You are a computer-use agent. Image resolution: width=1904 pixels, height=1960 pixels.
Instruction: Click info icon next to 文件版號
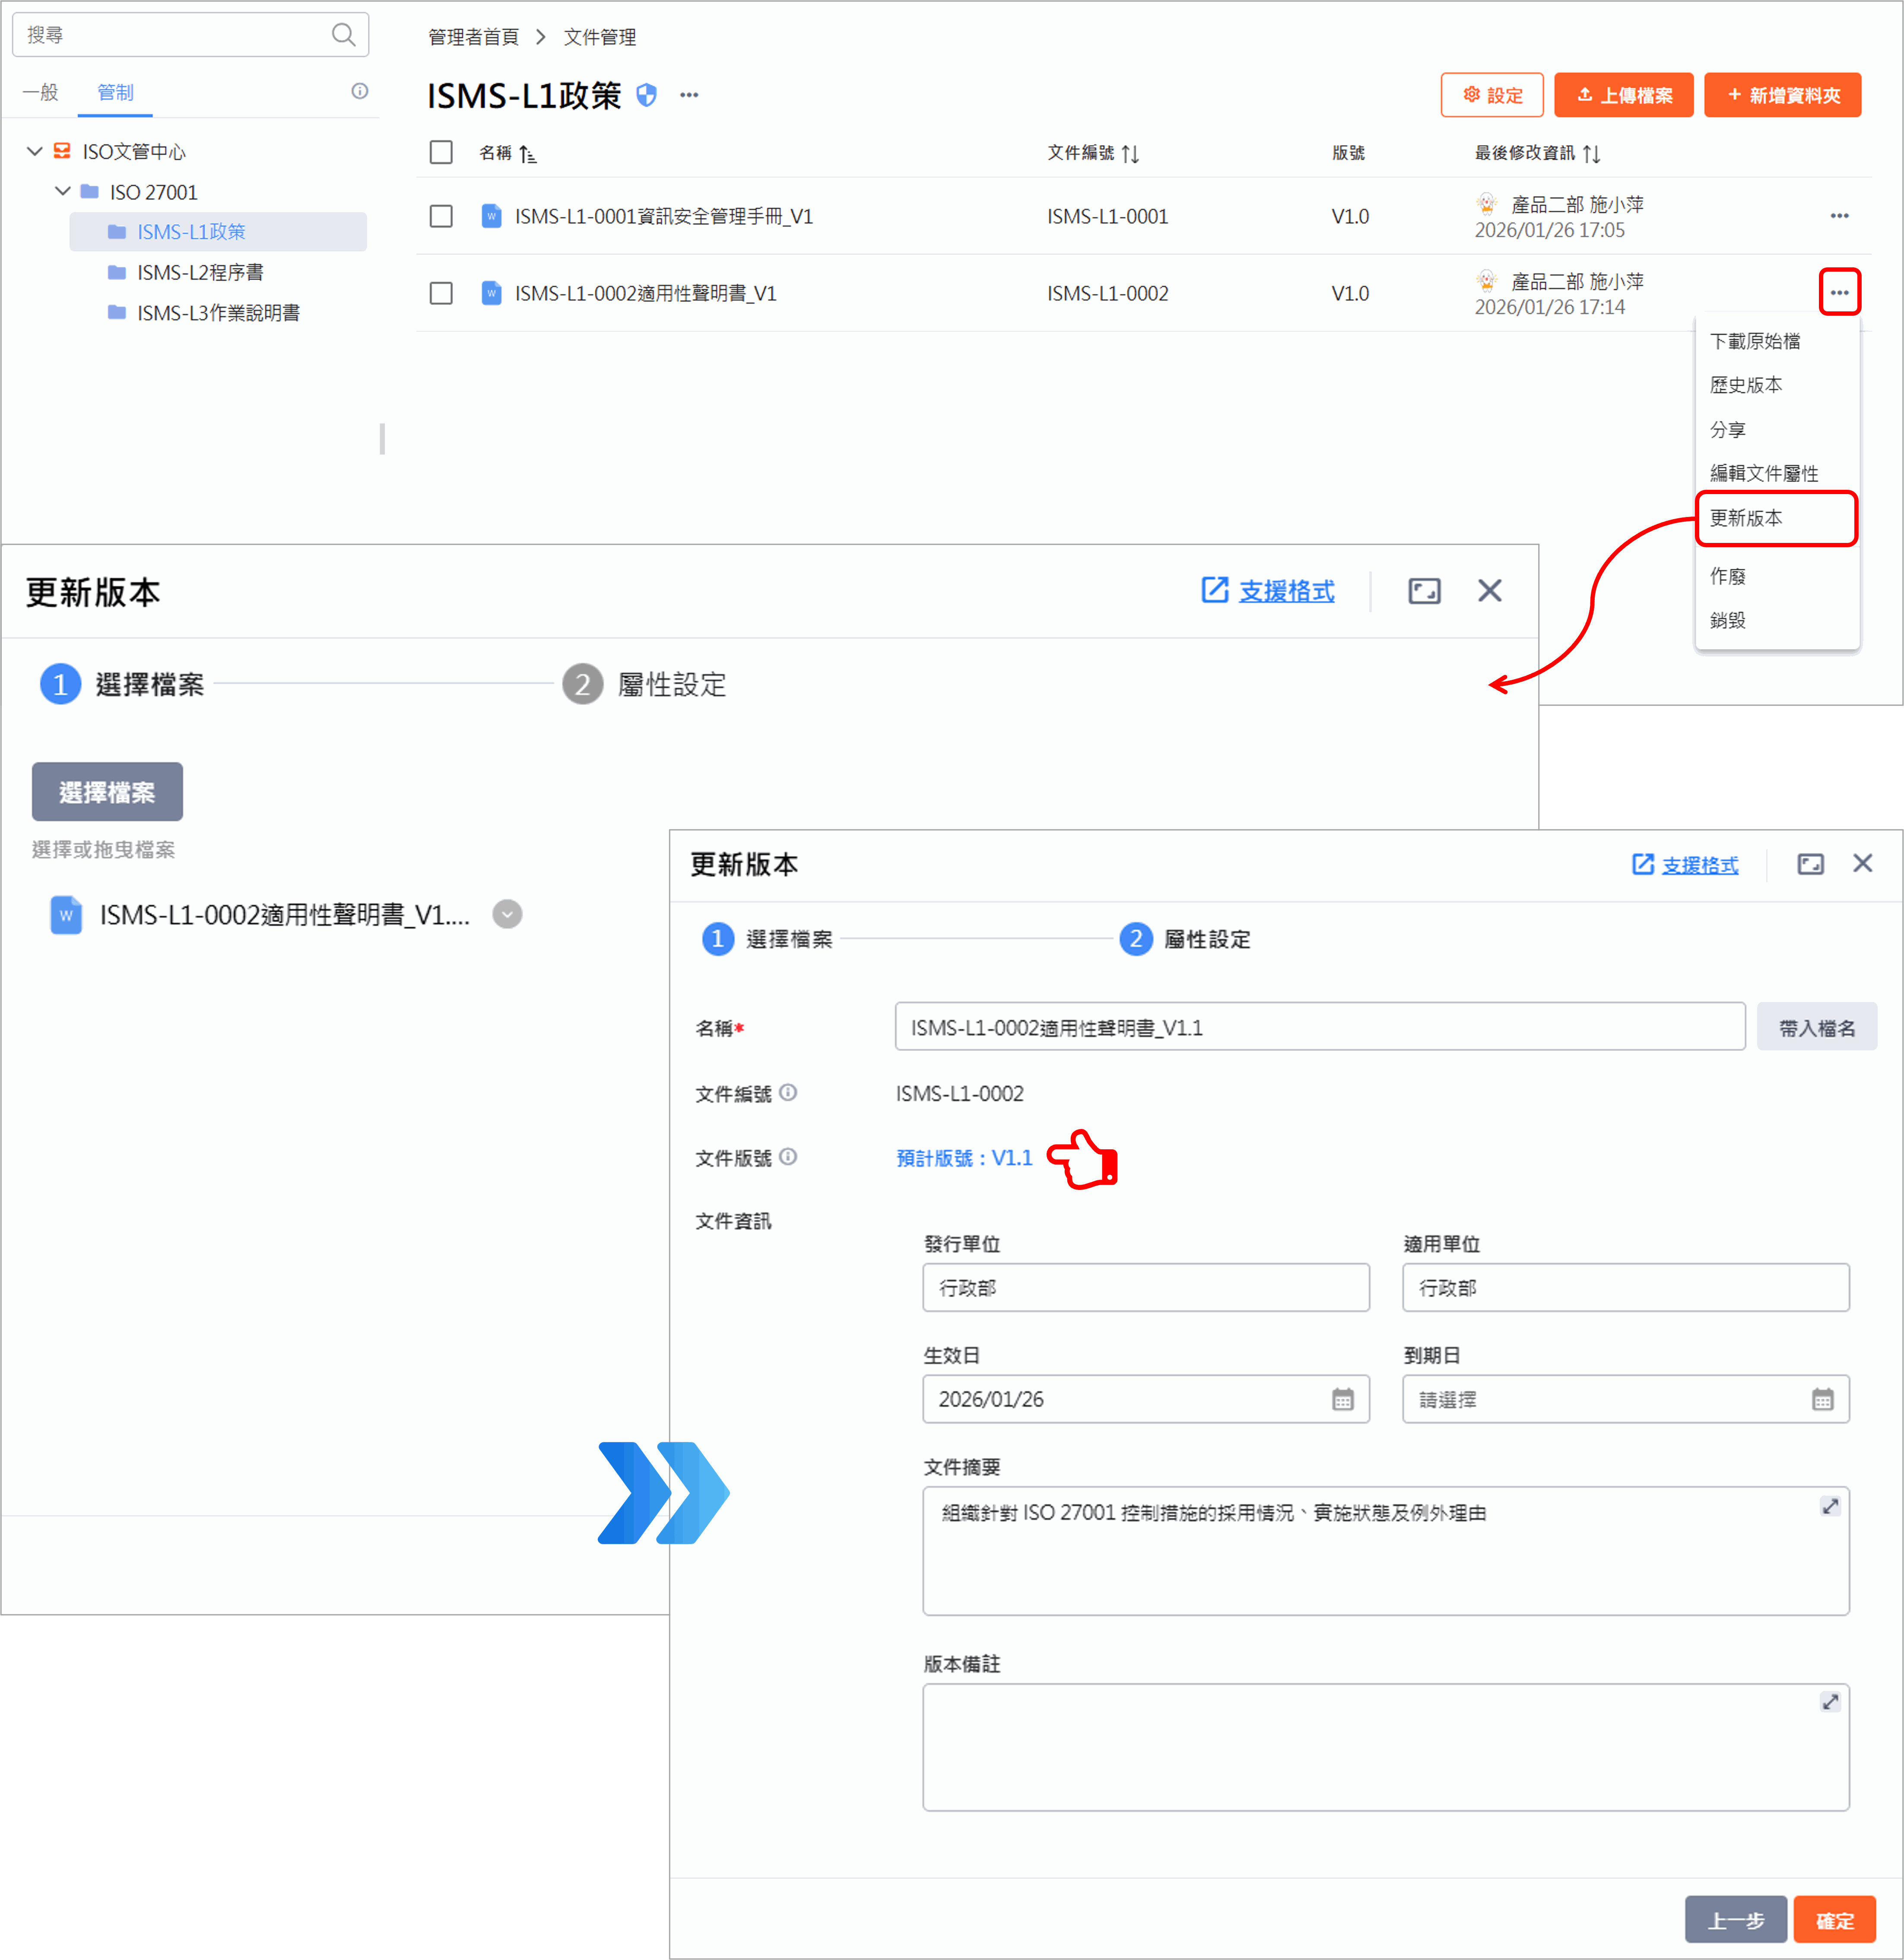788,1157
